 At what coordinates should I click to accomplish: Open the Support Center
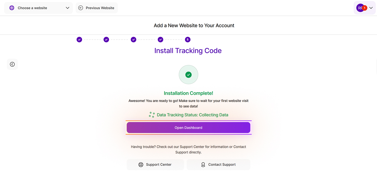point(155,165)
